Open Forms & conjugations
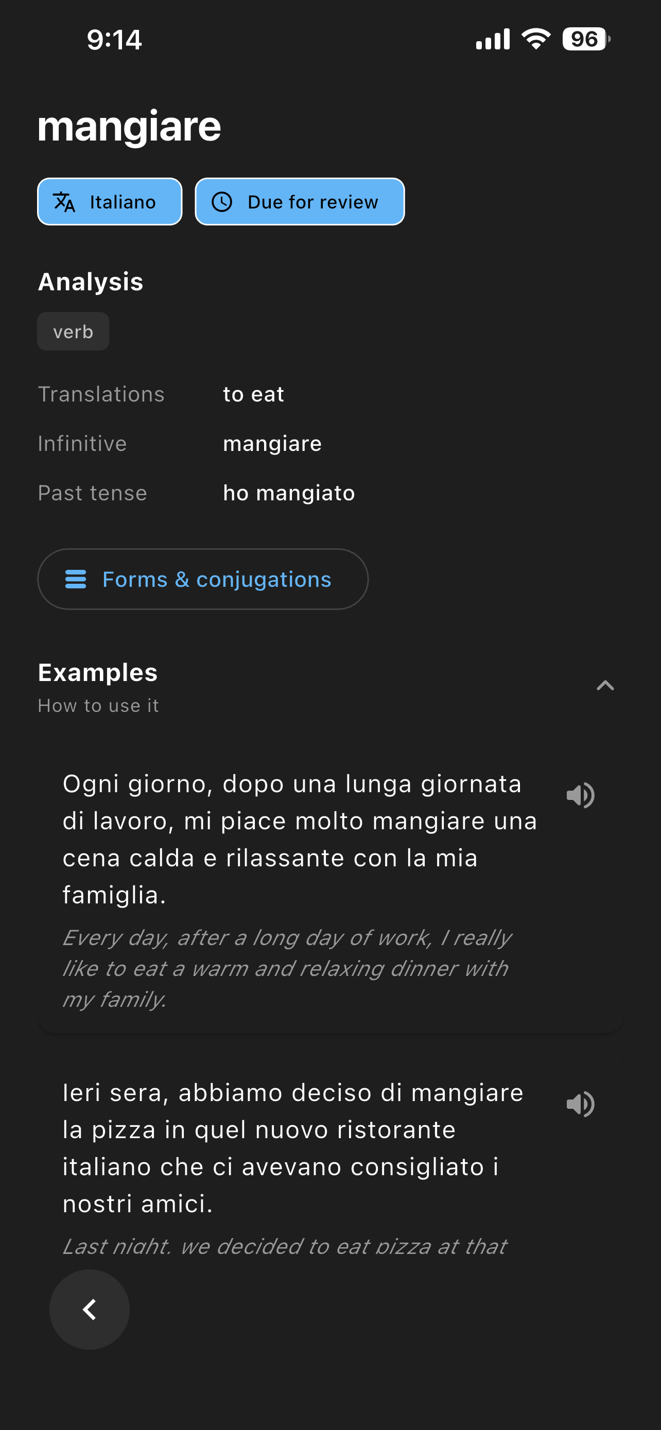The height and width of the screenshot is (1430, 661). (x=203, y=579)
